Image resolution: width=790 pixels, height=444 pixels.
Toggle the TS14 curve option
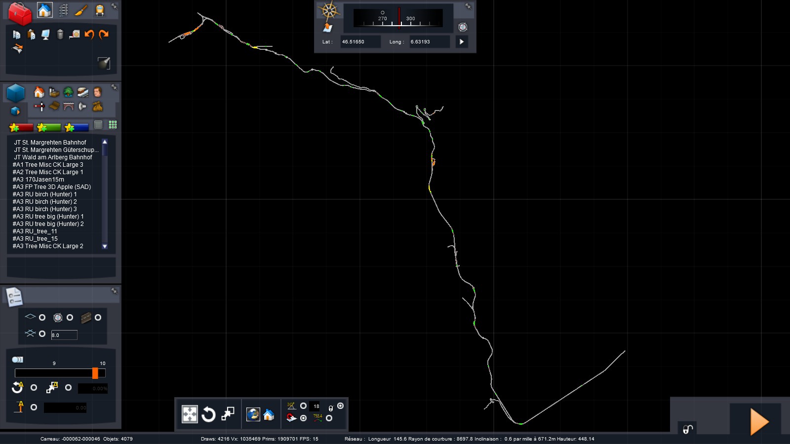coord(329,418)
